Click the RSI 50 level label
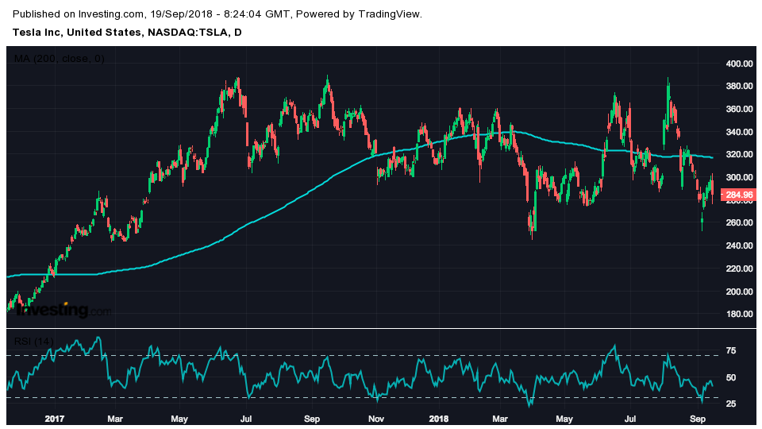This screenshot has width=762, height=429. pos(730,377)
